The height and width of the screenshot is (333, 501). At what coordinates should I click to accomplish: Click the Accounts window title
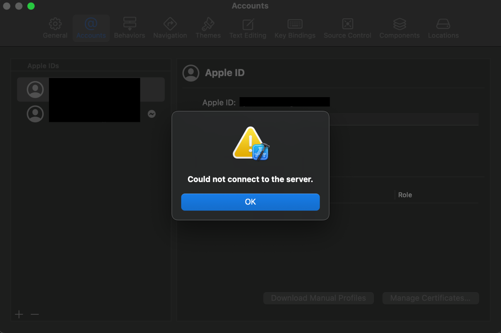(250, 6)
